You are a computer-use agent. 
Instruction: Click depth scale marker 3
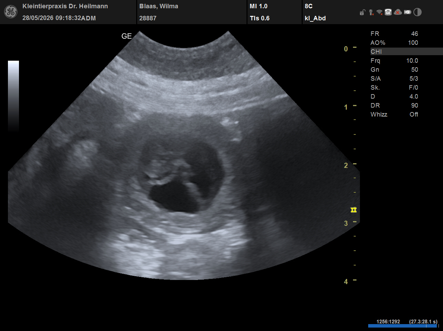pyautogui.click(x=346, y=223)
